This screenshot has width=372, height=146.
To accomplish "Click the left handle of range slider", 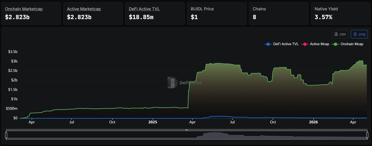I will pos(6,135).
